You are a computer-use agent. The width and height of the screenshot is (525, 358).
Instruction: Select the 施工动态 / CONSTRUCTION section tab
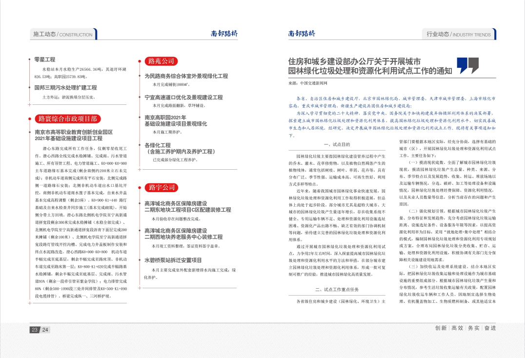point(63,34)
